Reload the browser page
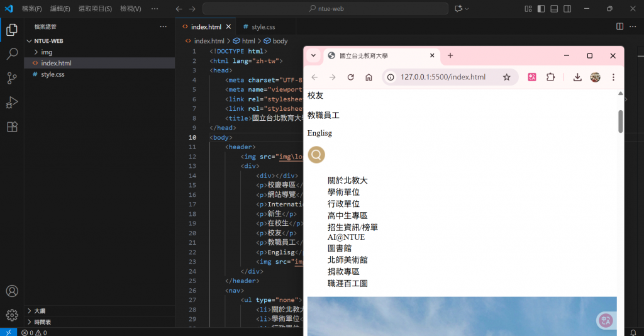 coord(350,77)
